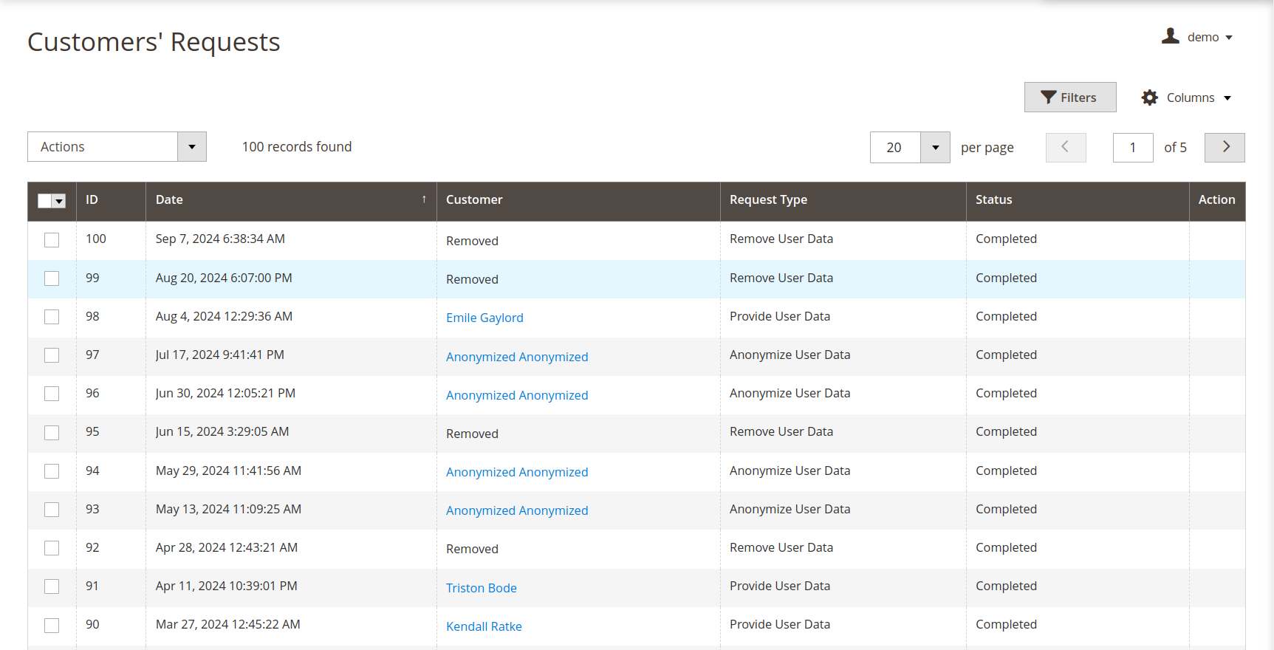This screenshot has height=650, width=1274.
Task: Toggle checkbox for request ID 91
Action: point(52,586)
